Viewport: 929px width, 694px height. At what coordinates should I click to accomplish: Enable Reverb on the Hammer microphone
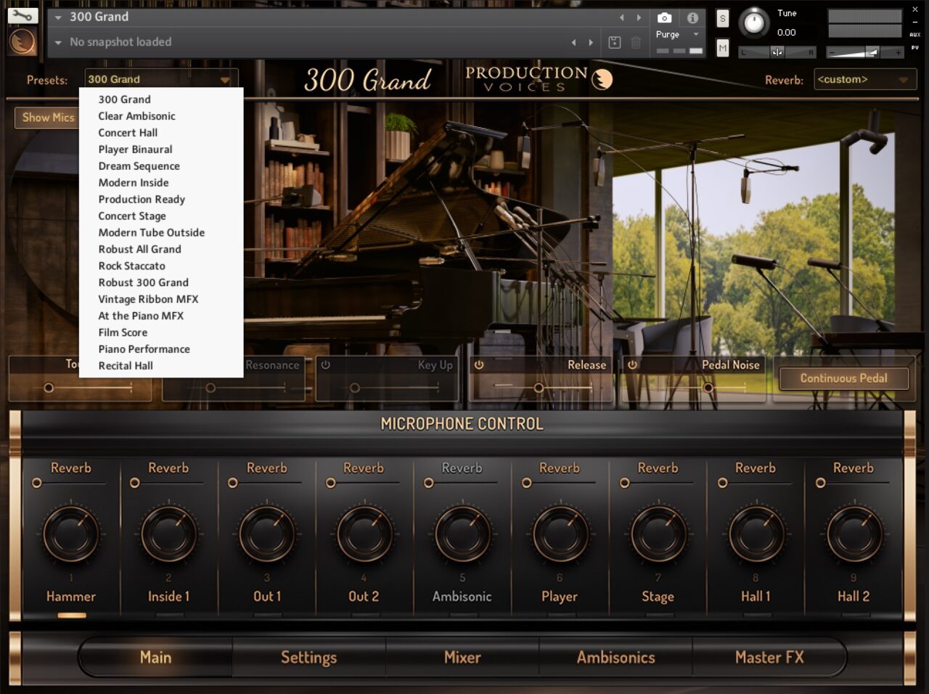point(37,483)
